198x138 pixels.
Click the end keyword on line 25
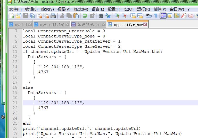(x=27, y=123)
